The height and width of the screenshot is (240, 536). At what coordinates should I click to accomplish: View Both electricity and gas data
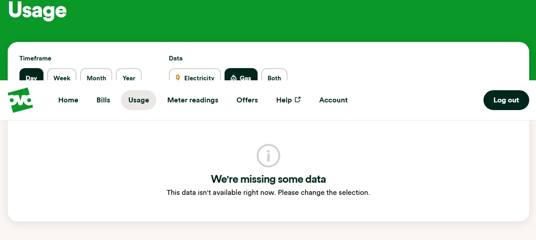tap(274, 74)
